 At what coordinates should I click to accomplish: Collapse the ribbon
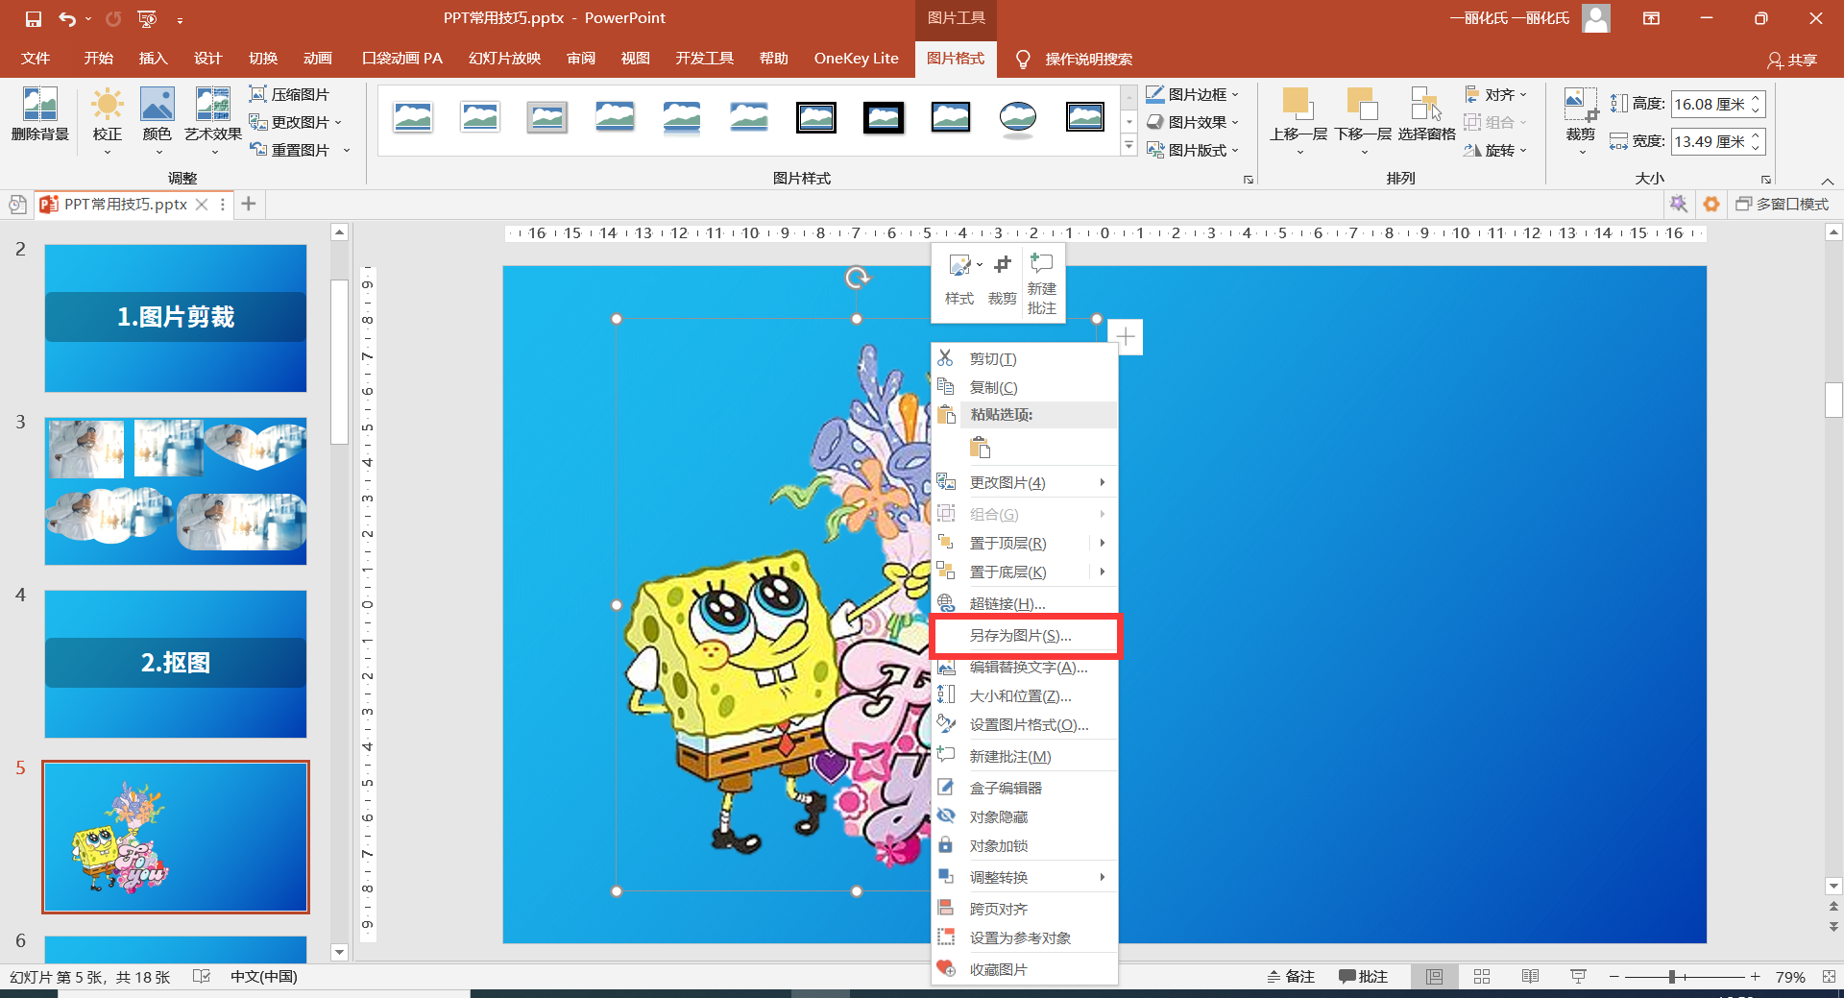[x=1827, y=181]
